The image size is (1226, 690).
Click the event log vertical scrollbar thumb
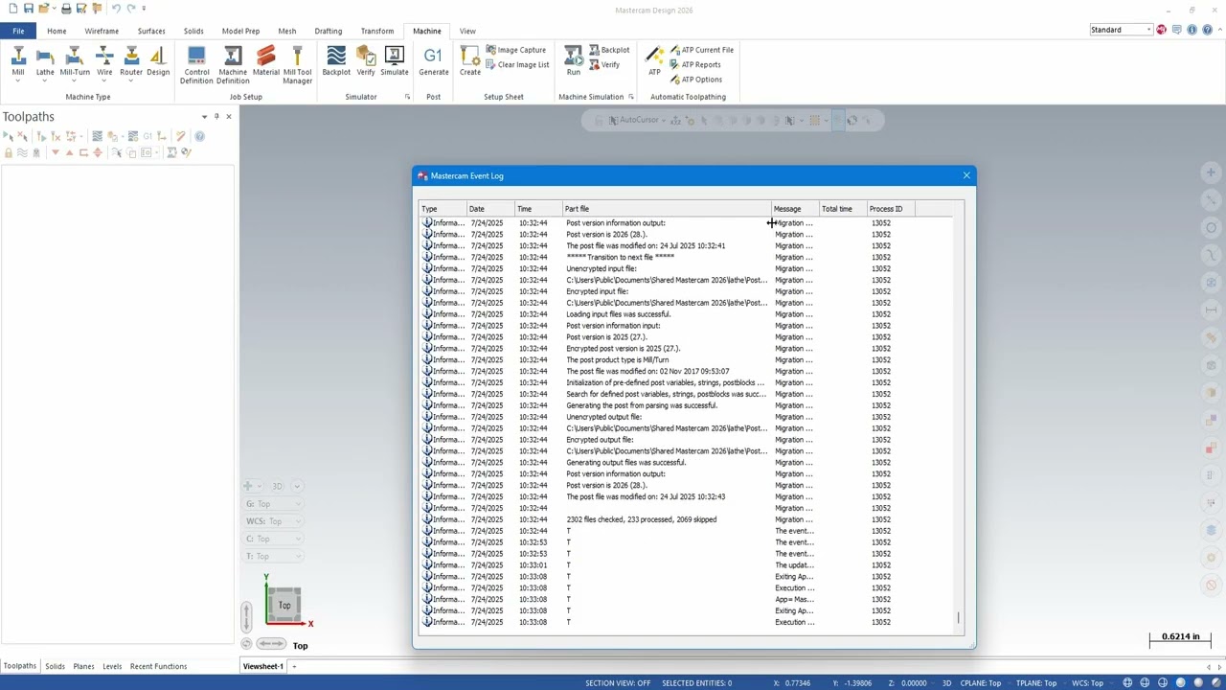click(x=958, y=619)
